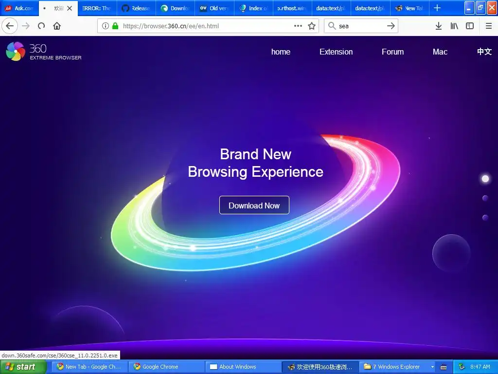
Task: Switch to the Download tab with Edge icon
Action: point(175,8)
